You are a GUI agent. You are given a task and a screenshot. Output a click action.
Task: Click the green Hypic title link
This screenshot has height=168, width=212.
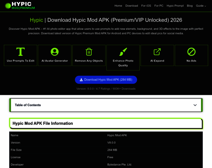37,20
